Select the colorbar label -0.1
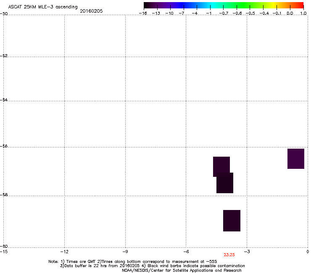This screenshot has height=273, width=311. 277,13
